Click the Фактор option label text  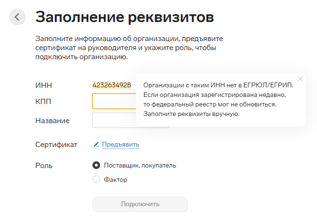[116, 179]
